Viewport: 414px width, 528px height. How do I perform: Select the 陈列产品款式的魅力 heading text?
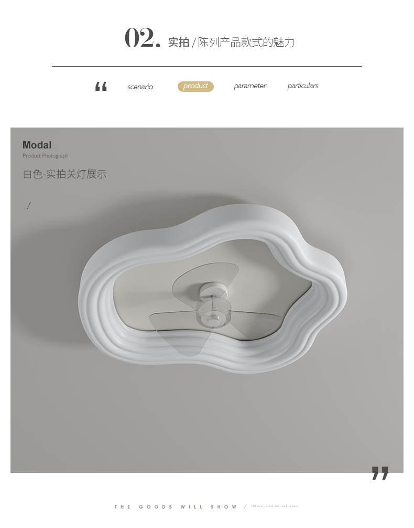(x=246, y=43)
